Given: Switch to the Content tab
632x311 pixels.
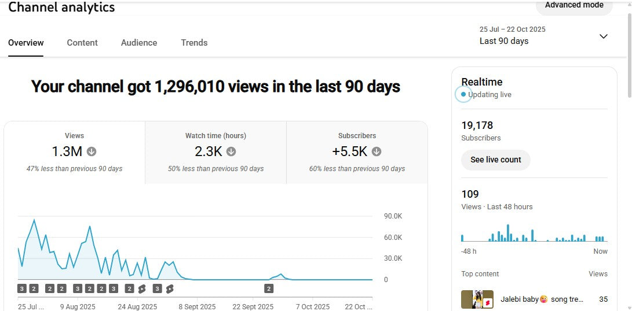Looking at the screenshot, I should click(82, 43).
